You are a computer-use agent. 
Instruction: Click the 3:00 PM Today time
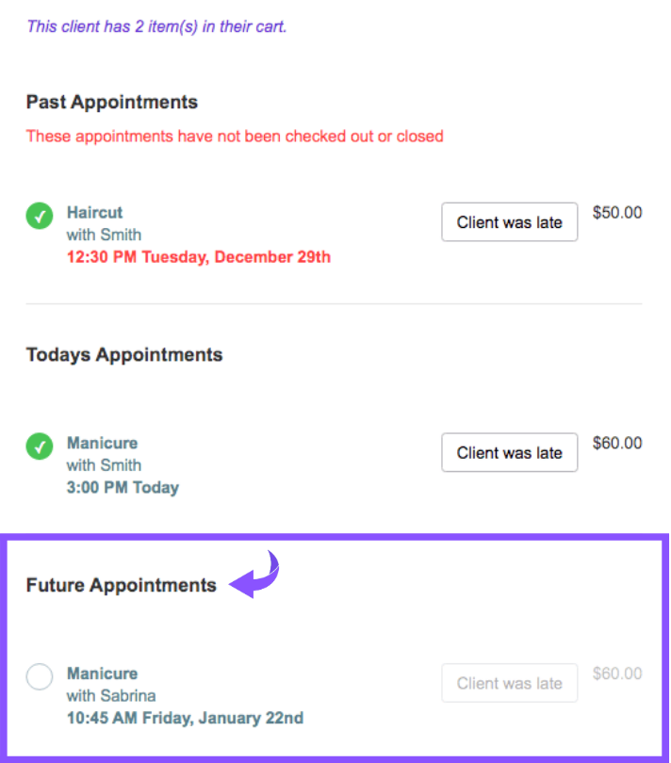click(123, 487)
